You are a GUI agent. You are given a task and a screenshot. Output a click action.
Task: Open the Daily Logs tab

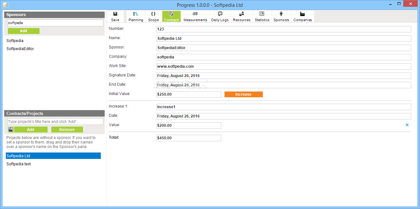[220, 16]
